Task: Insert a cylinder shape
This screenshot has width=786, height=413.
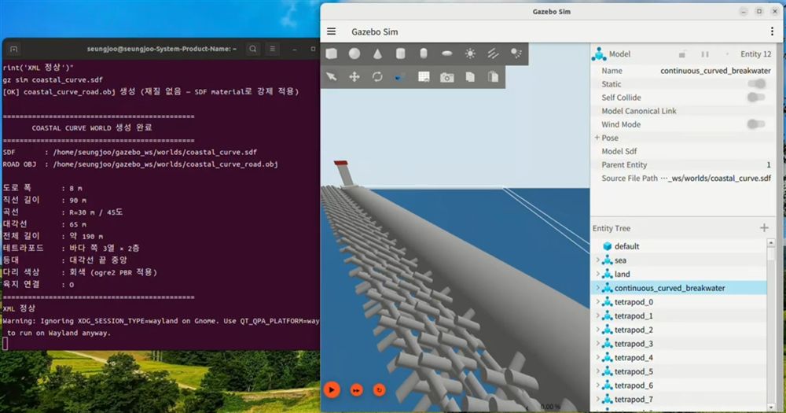Action: pyautogui.click(x=401, y=53)
